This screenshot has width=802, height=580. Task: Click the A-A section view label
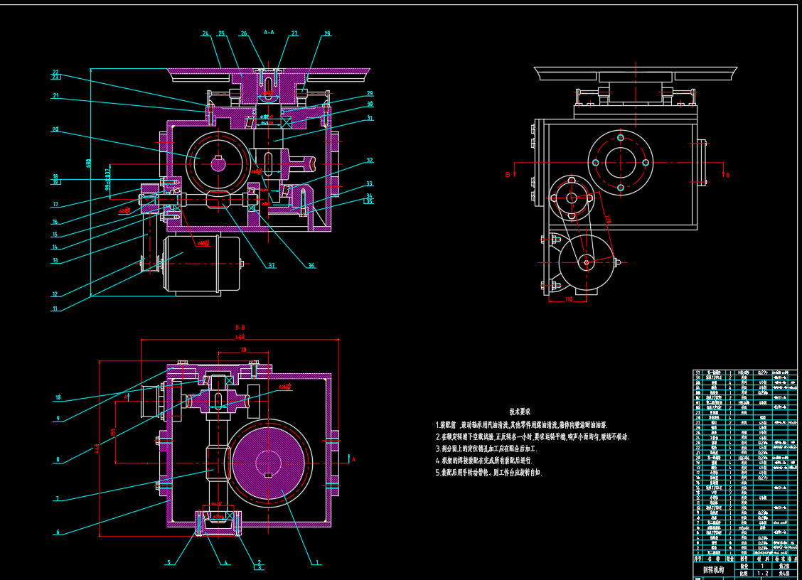269,32
